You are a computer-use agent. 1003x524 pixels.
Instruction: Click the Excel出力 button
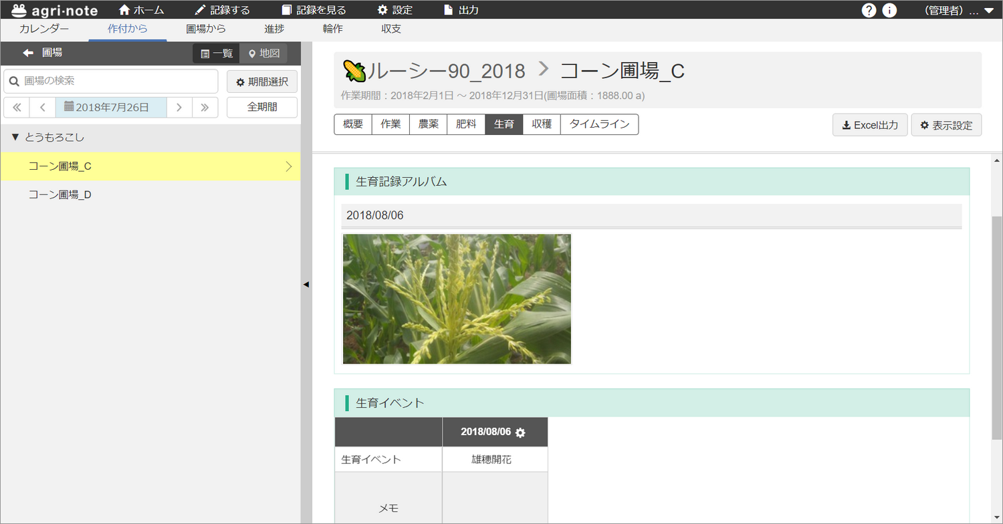tap(870, 125)
